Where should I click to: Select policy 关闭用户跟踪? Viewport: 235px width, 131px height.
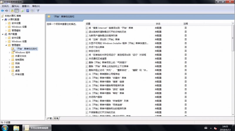pos(95,97)
